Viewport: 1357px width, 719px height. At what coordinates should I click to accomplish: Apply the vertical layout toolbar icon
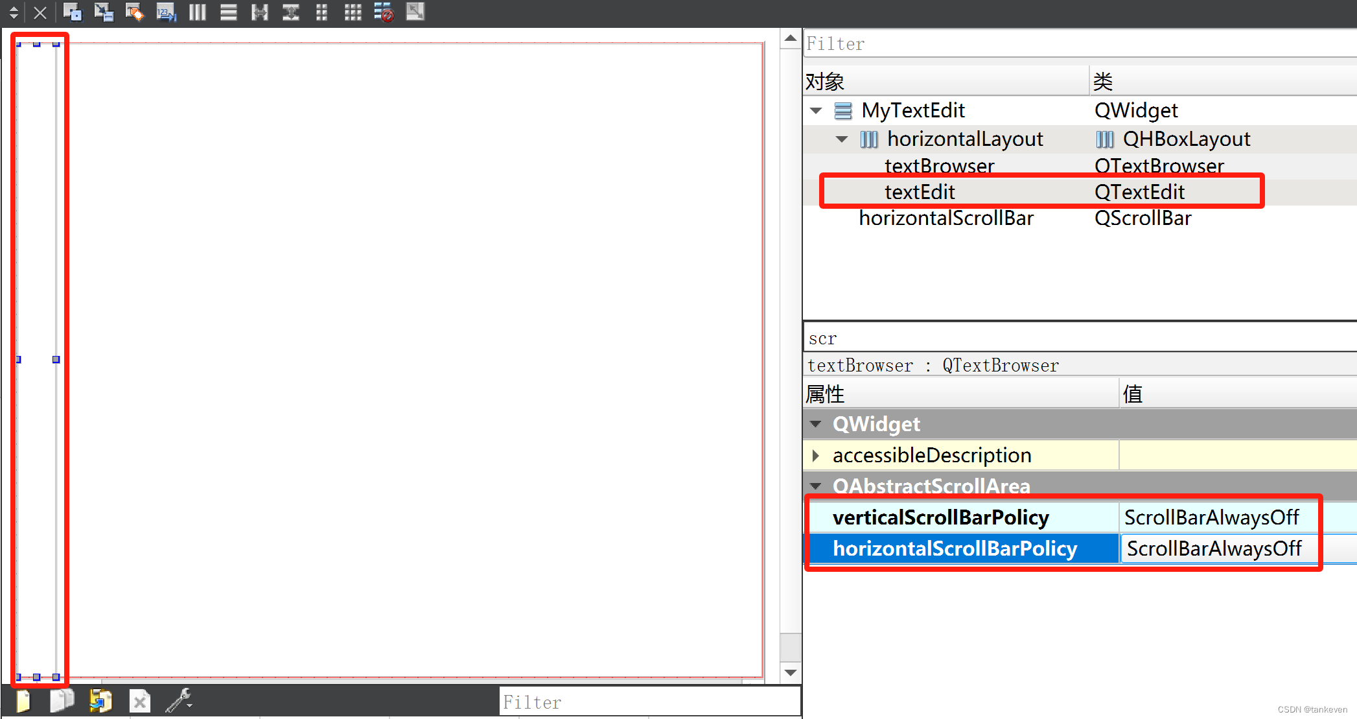coord(228,12)
